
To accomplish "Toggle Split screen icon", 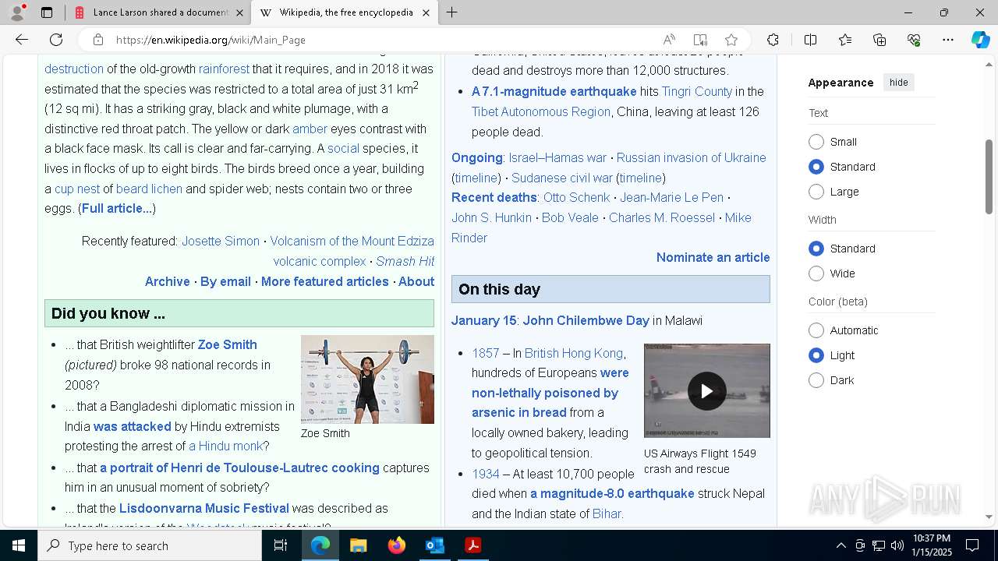I will (810, 40).
